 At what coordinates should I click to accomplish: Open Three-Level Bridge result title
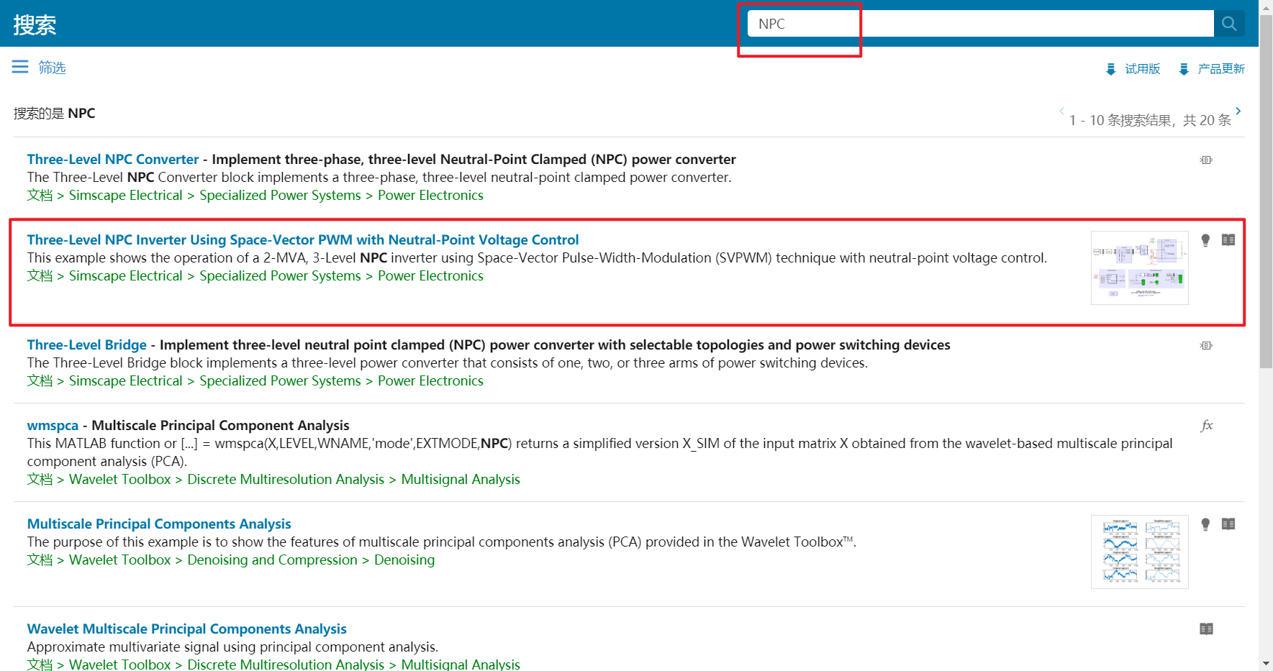click(87, 345)
